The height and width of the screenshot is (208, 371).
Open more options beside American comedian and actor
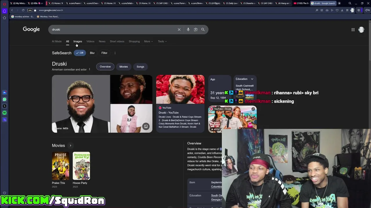click(x=90, y=69)
